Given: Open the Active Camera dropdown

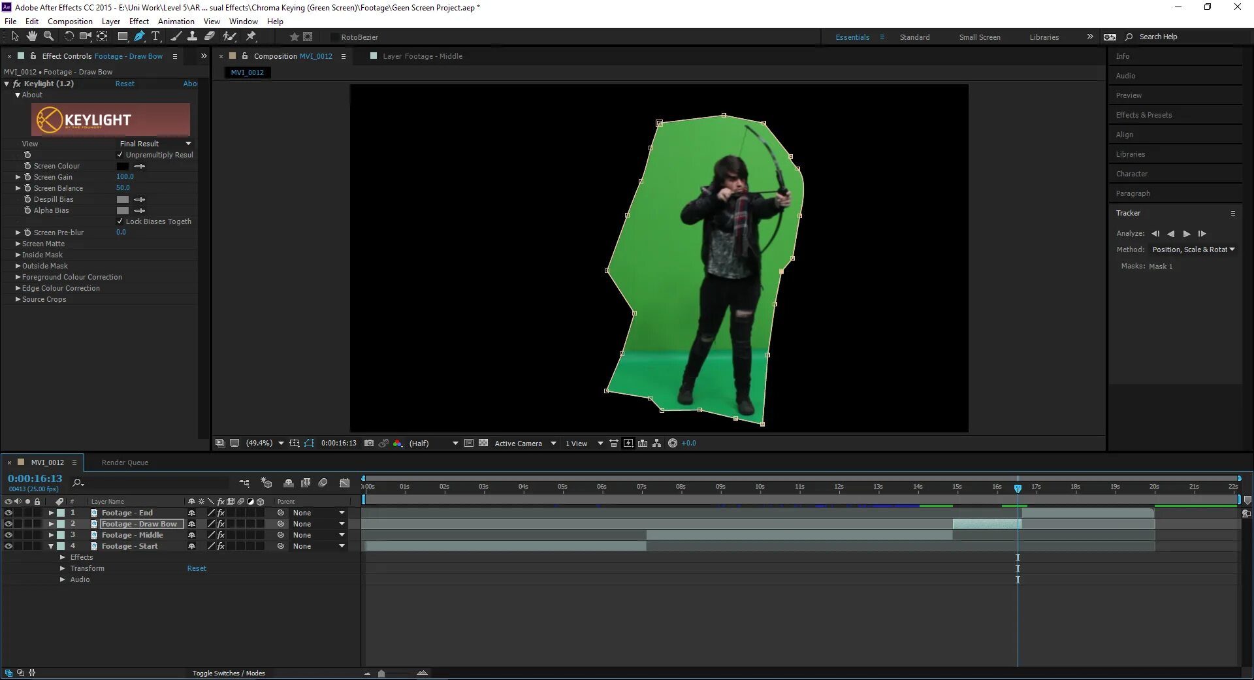Looking at the screenshot, I should (525, 443).
